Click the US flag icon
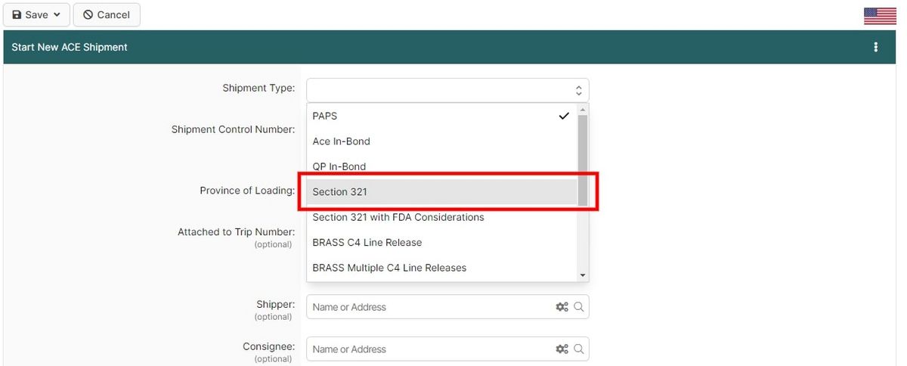Image resolution: width=907 pixels, height=366 pixels. point(880,15)
